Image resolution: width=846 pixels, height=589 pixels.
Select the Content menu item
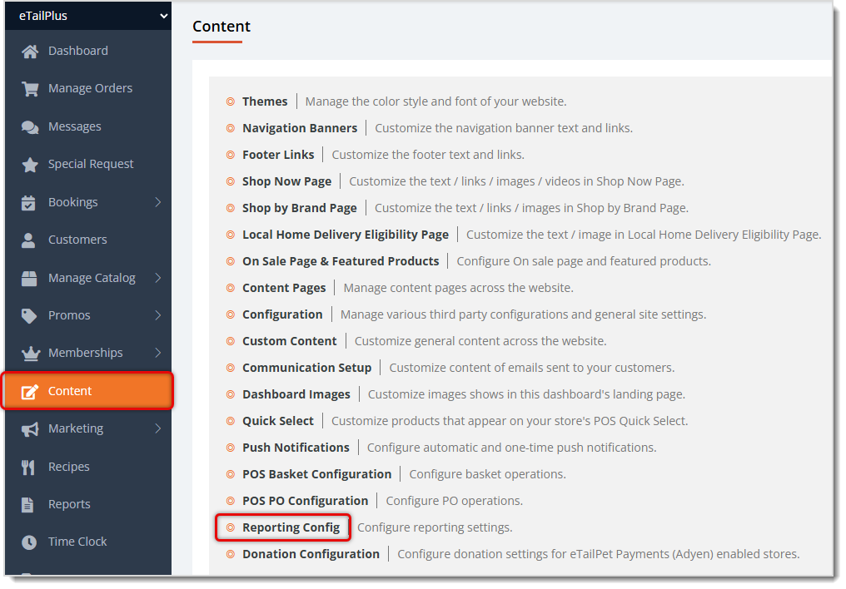coord(88,391)
